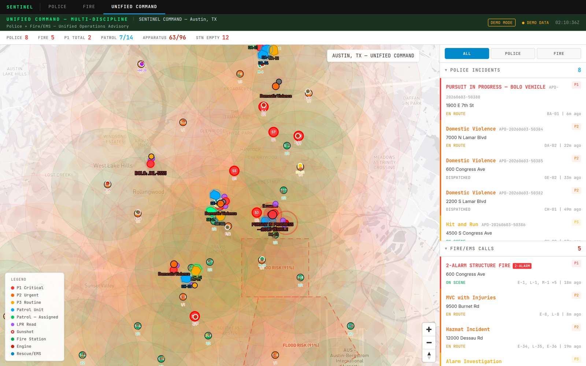Click the Domestic Violence marker near Broadacres
586x366 pixels.
pos(276,86)
